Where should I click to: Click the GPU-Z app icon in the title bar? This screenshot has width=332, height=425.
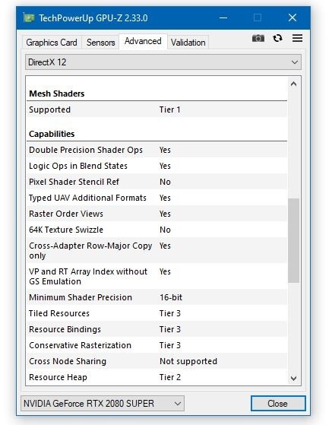tap(29, 18)
